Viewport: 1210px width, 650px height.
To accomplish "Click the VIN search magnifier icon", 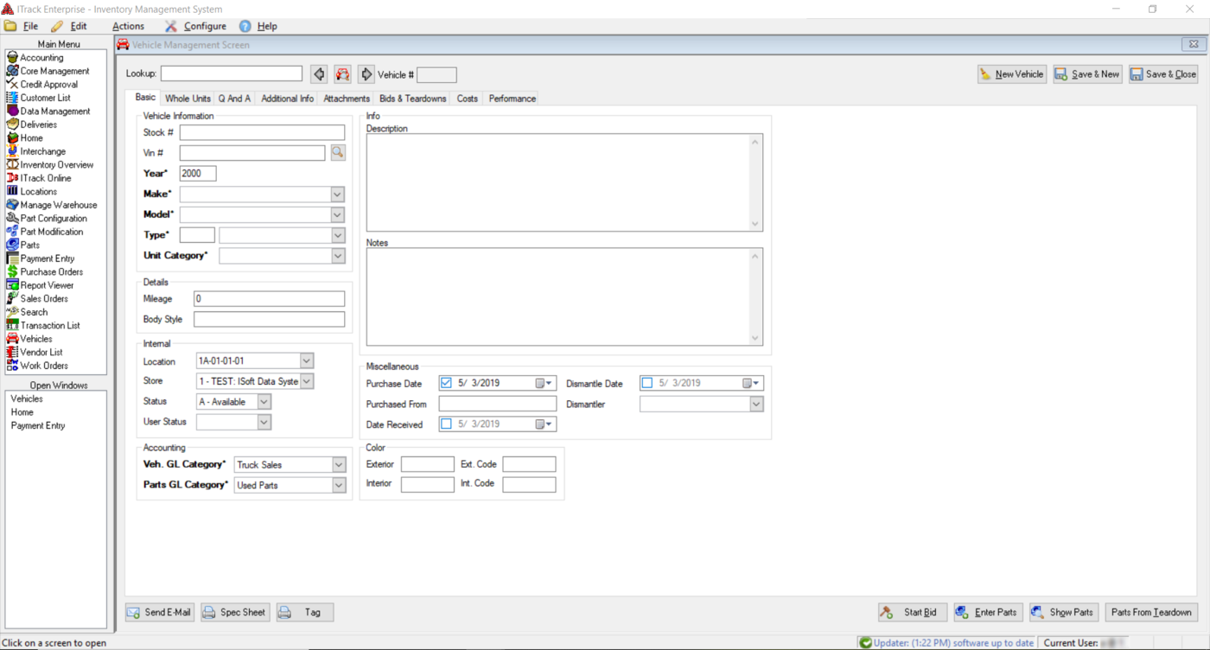I will (337, 152).
